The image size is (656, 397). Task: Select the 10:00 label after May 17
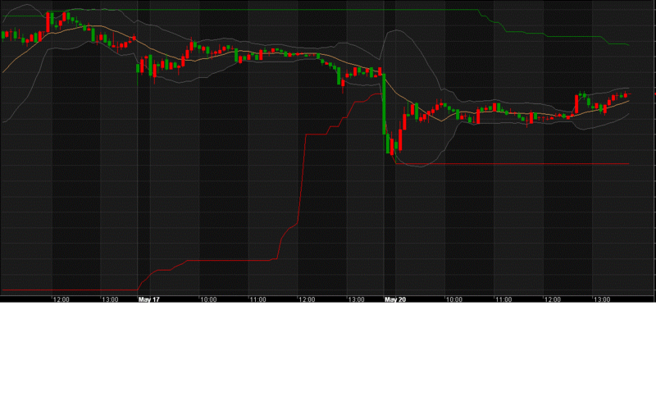[x=208, y=299]
